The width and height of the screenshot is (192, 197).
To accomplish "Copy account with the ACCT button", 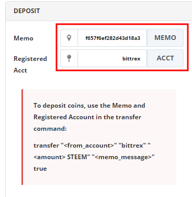I will point(165,58).
